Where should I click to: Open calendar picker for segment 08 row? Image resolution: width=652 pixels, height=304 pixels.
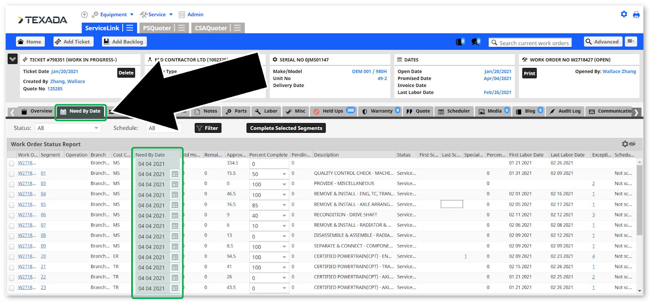175,236
